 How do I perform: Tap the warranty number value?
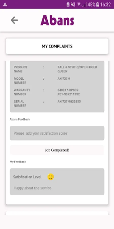(69, 92)
